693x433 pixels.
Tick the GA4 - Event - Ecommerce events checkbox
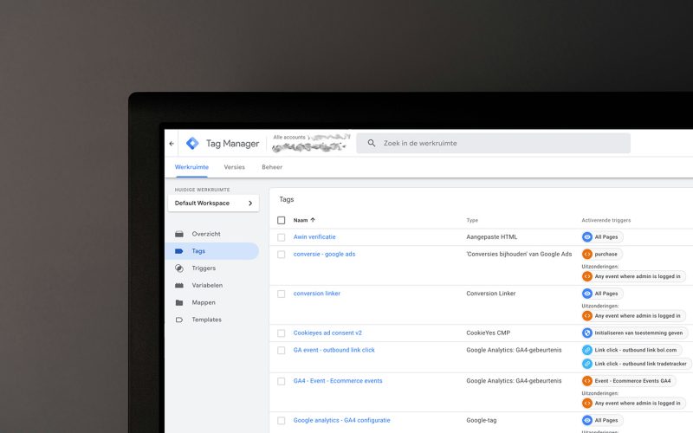pos(281,381)
